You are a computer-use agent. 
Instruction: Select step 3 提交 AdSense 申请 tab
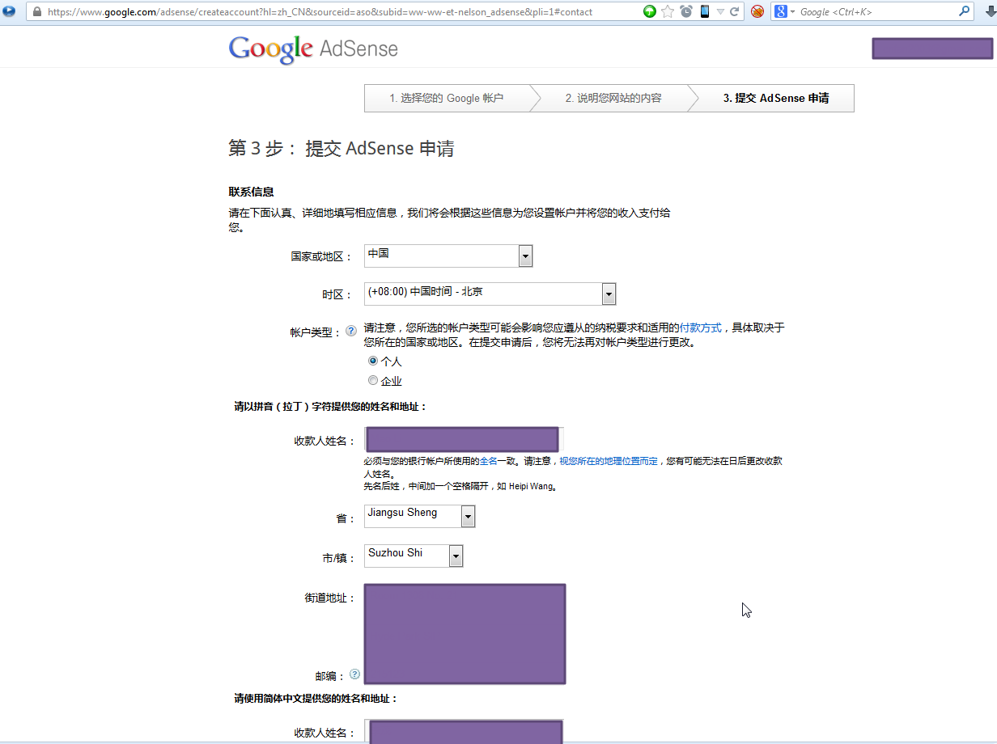point(776,98)
